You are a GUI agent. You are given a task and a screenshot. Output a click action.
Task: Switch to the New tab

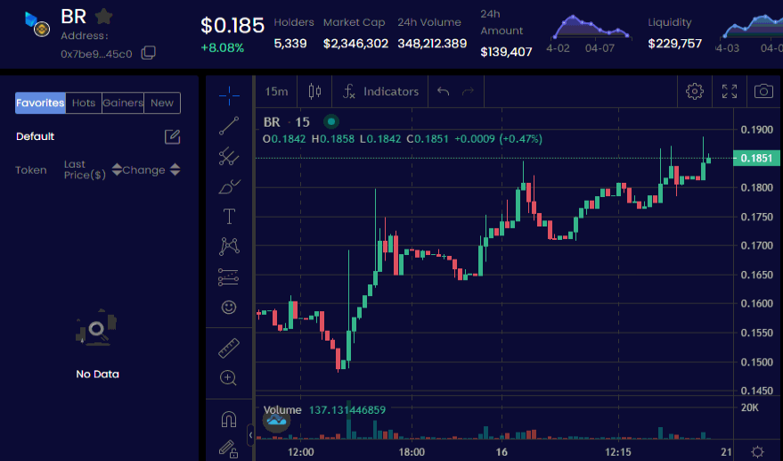tap(162, 103)
